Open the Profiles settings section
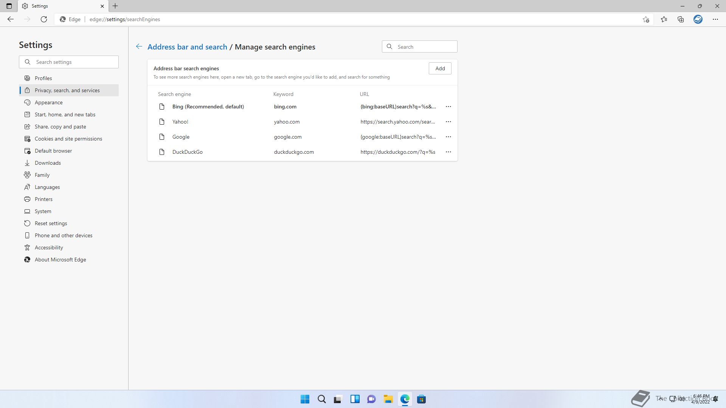Viewport: 726px width, 408px height. (x=69, y=78)
